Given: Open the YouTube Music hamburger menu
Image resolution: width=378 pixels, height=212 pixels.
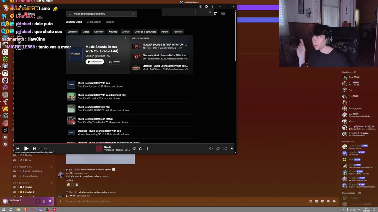Looking at the screenshot, I should [x=19, y=14].
